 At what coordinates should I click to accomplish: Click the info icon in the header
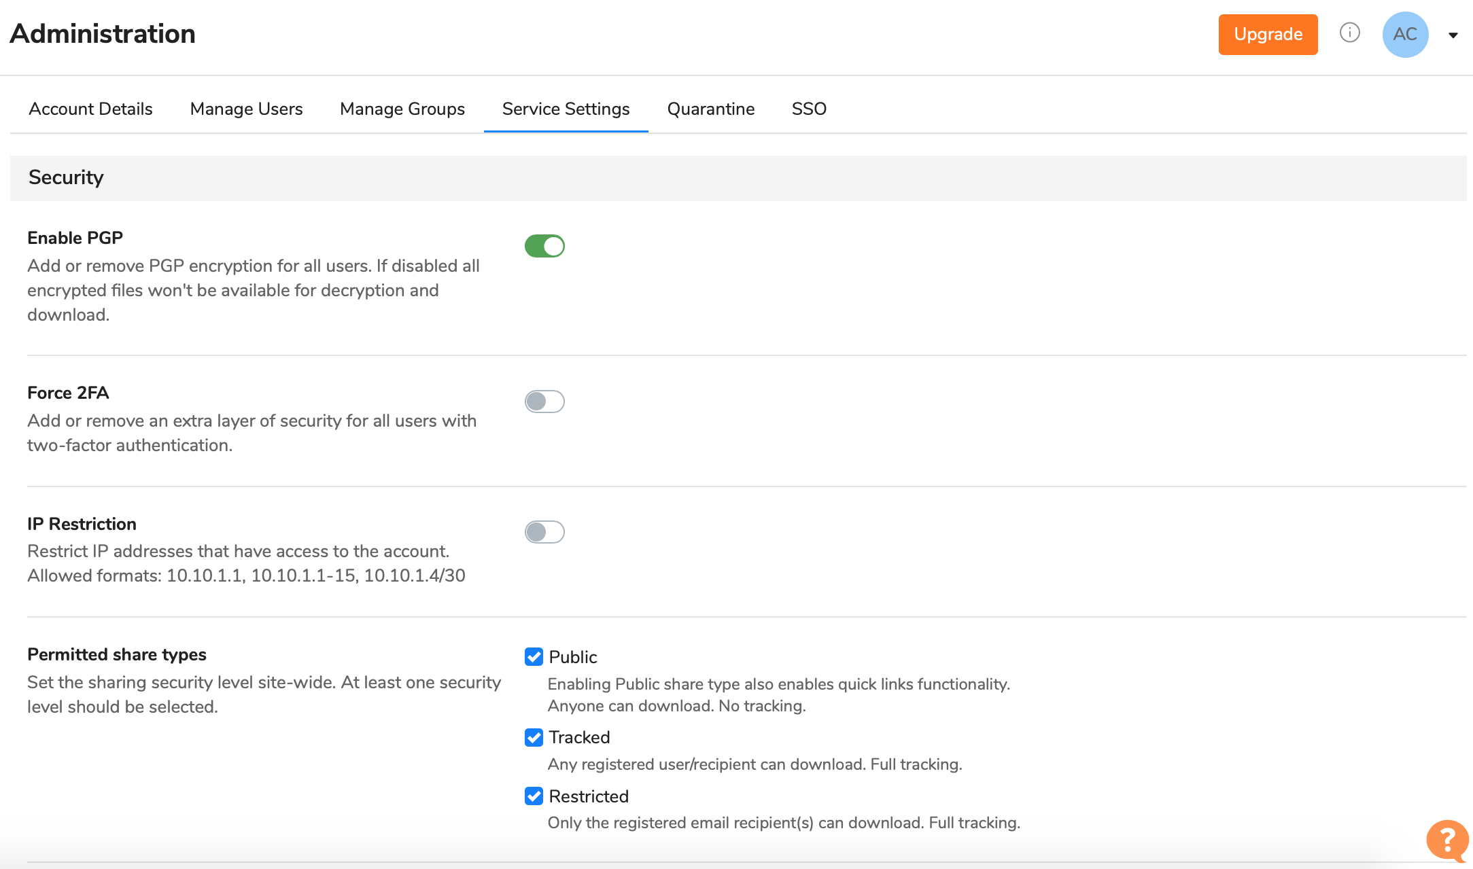[1350, 33]
